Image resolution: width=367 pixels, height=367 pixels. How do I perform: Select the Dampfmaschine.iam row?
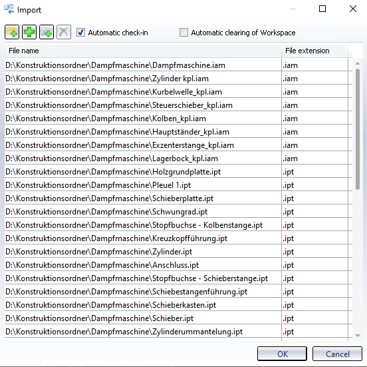pyautogui.click(x=178, y=65)
